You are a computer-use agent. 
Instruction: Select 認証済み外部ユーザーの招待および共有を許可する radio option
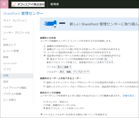(x=45, y=52)
